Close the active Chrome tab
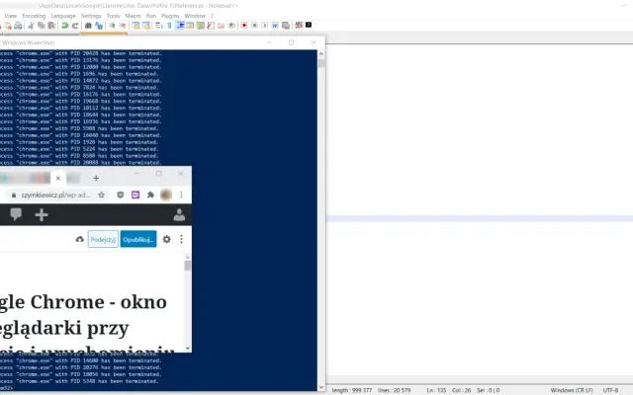The image size is (633, 395). pos(57,178)
